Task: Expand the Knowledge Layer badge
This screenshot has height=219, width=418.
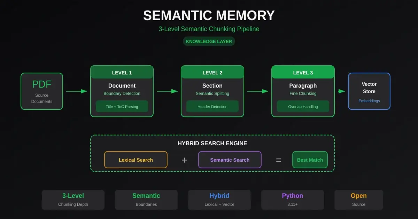Action: click(x=209, y=41)
